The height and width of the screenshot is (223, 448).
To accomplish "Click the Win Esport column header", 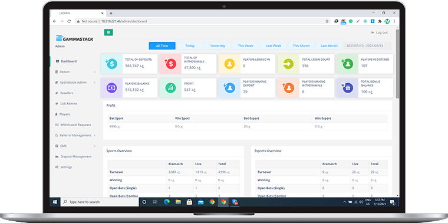I will click(x=323, y=119).
